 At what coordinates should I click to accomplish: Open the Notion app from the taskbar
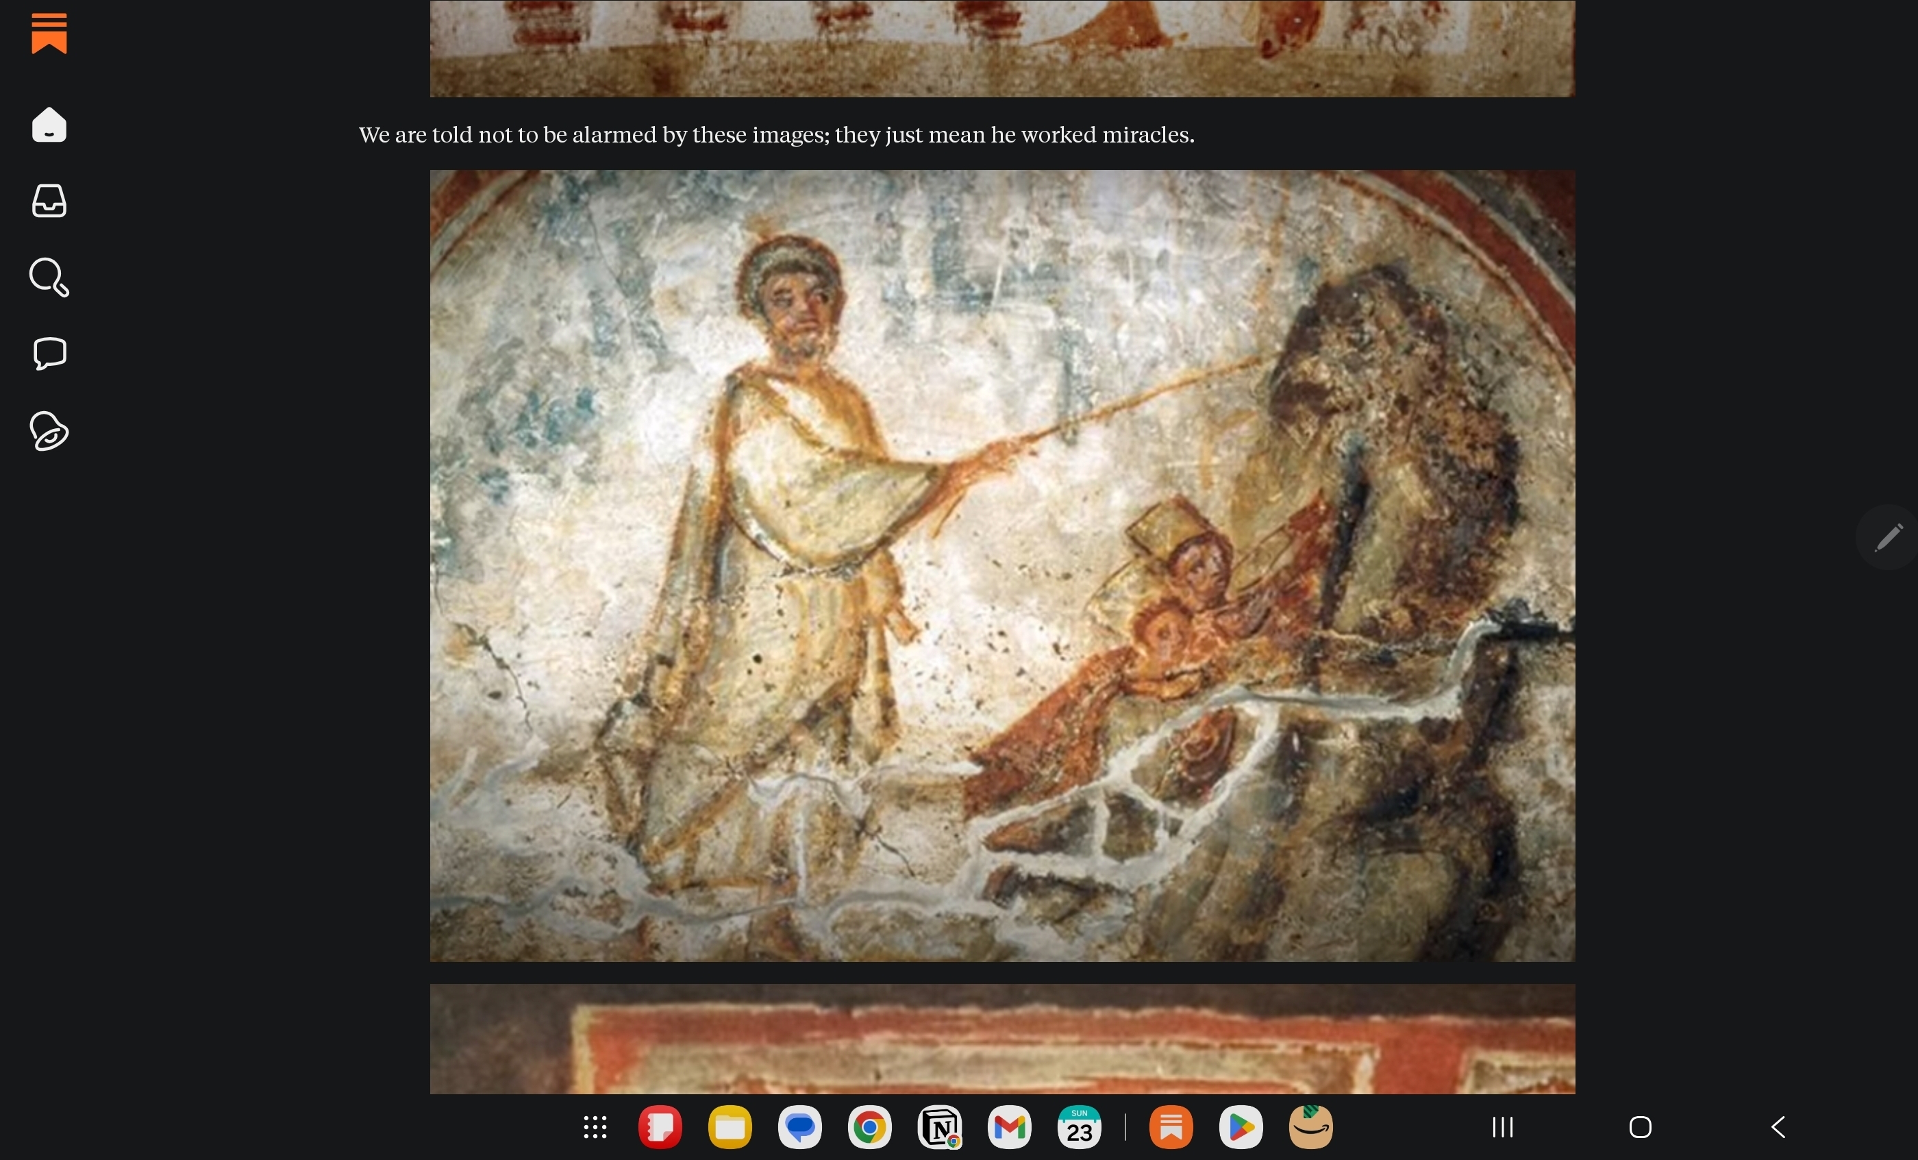[x=940, y=1126]
